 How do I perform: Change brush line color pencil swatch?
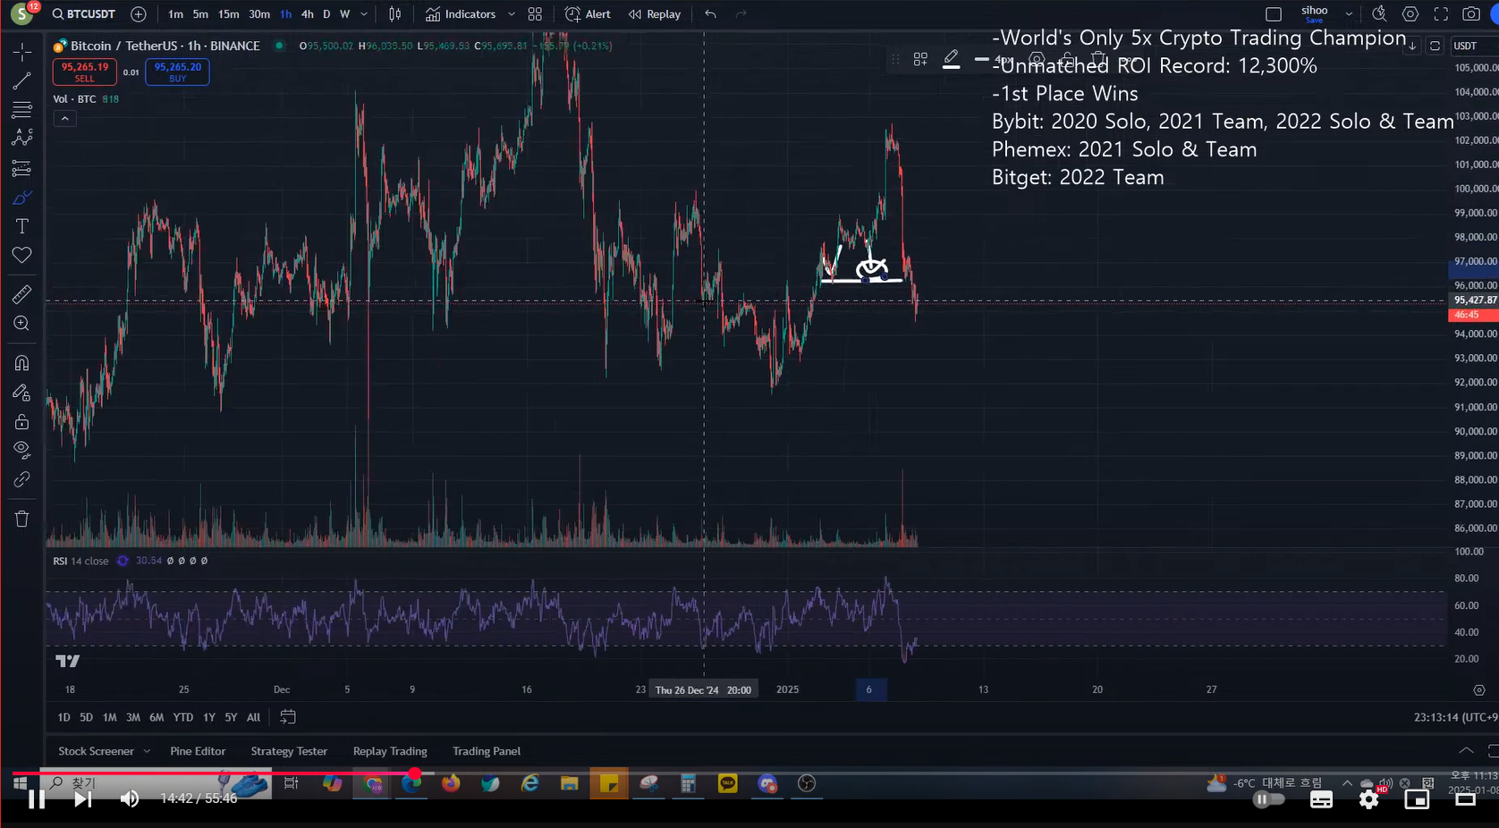pos(952,60)
